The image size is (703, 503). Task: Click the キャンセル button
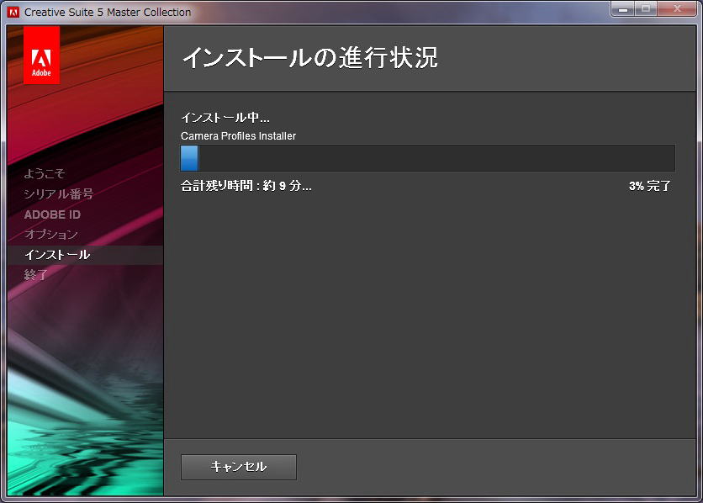point(239,467)
